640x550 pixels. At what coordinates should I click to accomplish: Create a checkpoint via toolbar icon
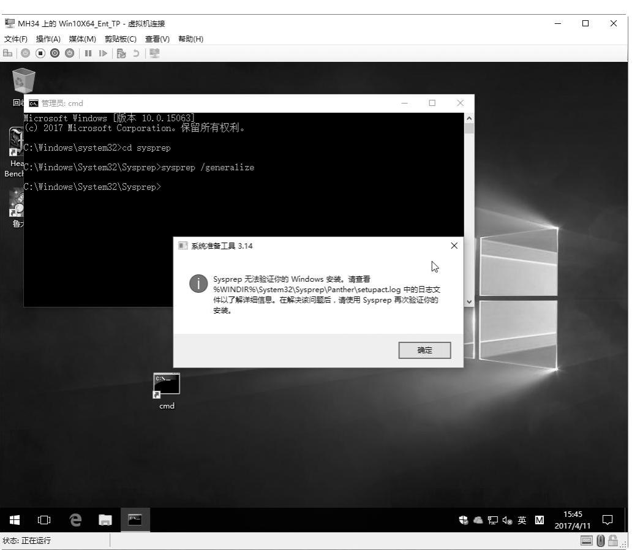pos(121,53)
